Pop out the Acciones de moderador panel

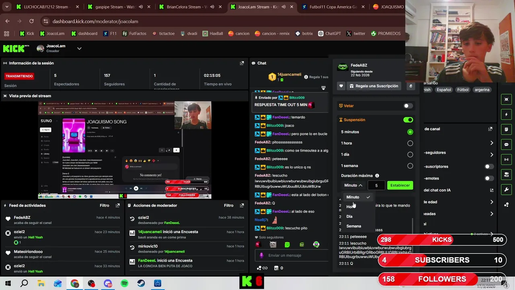(242, 205)
